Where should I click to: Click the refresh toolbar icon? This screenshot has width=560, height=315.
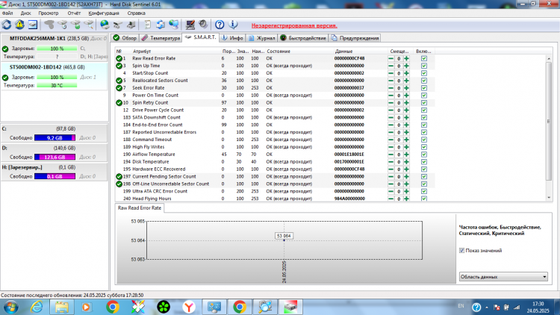(x=7, y=25)
